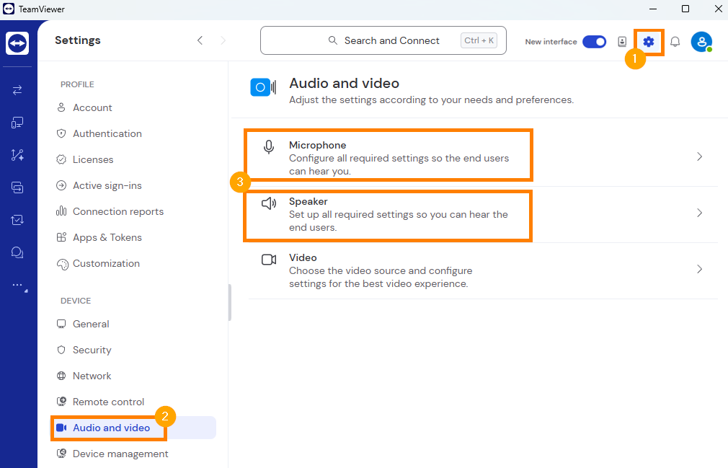Expand Video settings chevron
The width and height of the screenshot is (728, 468).
coord(700,269)
